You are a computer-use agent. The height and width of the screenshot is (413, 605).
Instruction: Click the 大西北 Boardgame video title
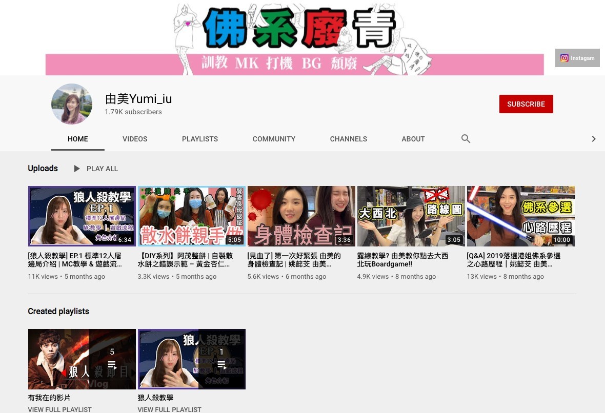point(403,260)
